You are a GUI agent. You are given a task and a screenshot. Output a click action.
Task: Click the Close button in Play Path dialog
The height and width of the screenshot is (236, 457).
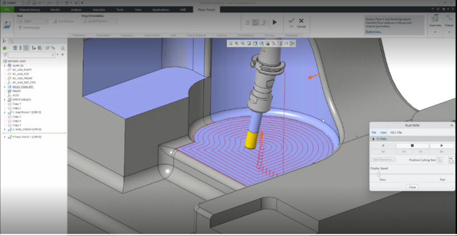[412, 187]
